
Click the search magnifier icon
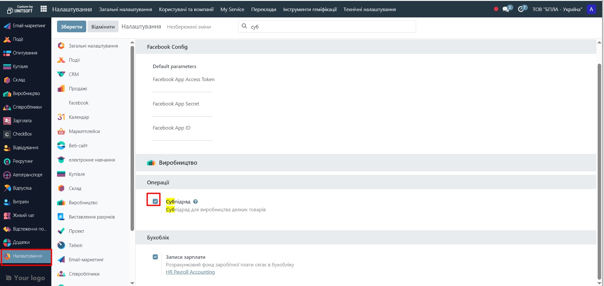(x=244, y=26)
